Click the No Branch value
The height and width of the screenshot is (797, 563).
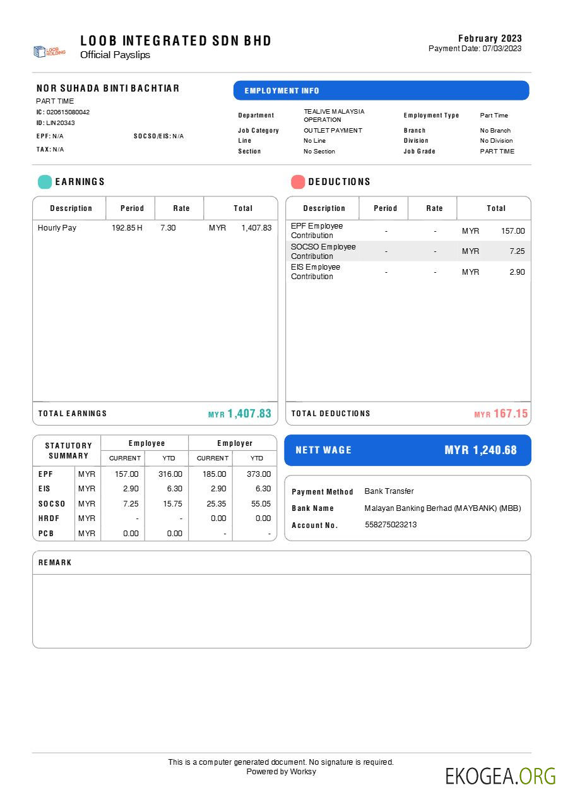pos(495,130)
